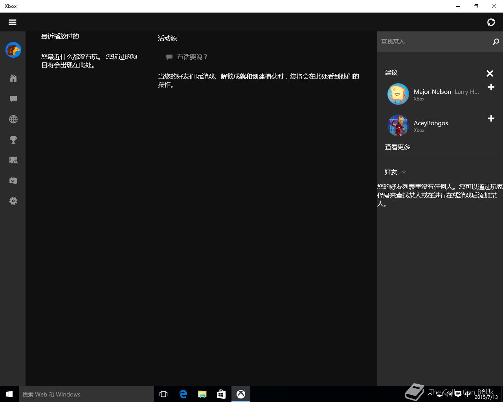503x402 pixels.
Task: Open Major Nelson's avatar
Action: 398,94
